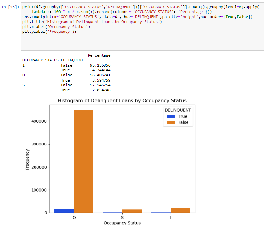Click the tall orange bar for O
The image size is (264, 227).
click(x=83, y=161)
